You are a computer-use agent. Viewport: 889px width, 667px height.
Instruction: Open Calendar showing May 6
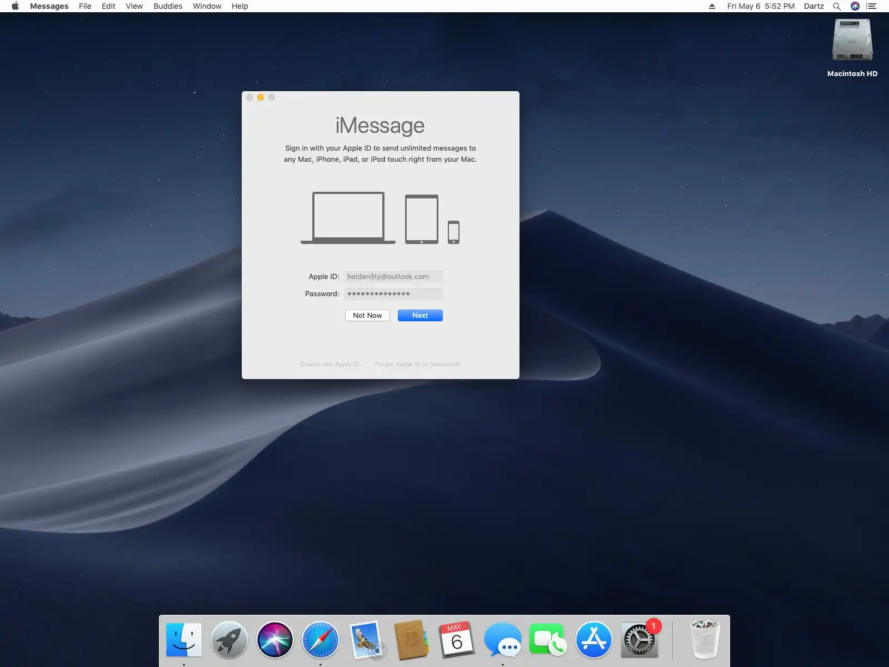457,640
